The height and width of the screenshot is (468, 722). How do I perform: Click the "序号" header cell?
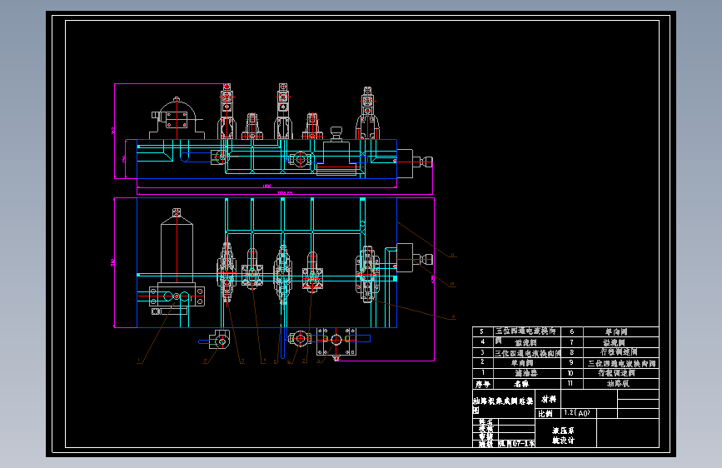pyautogui.click(x=482, y=384)
